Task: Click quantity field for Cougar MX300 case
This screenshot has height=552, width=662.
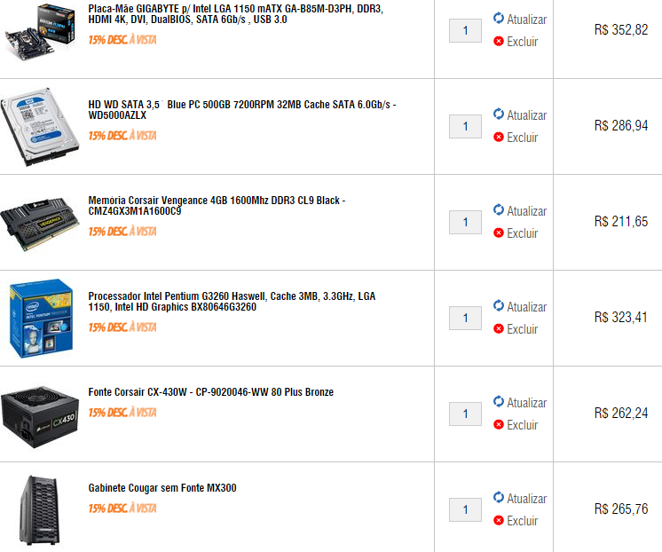Action: 465,509
